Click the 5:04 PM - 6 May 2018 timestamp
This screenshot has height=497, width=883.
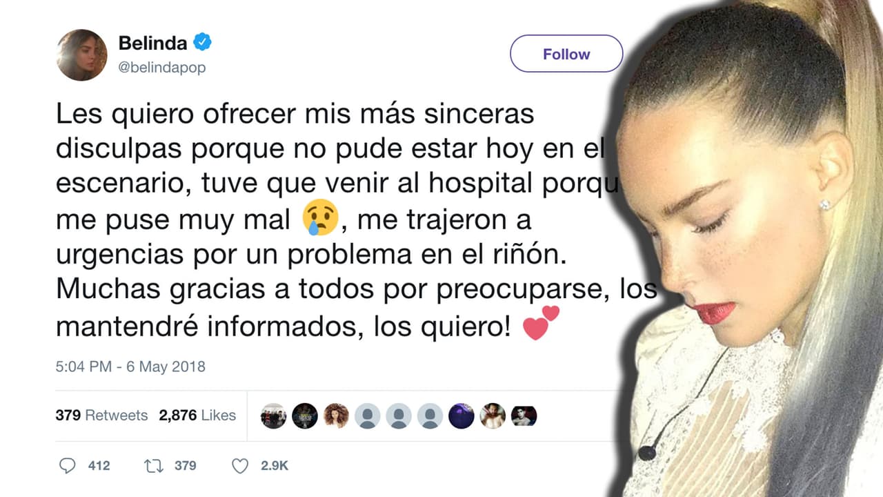130,367
